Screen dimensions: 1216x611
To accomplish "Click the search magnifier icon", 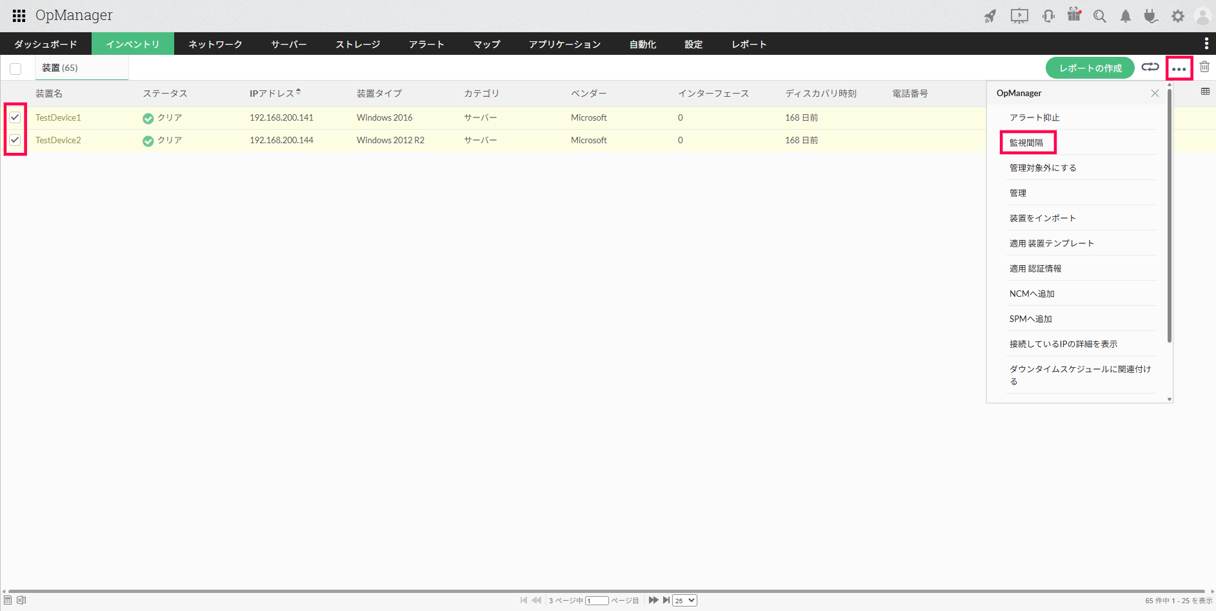I will pyautogui.click(x=1100, y=16).
